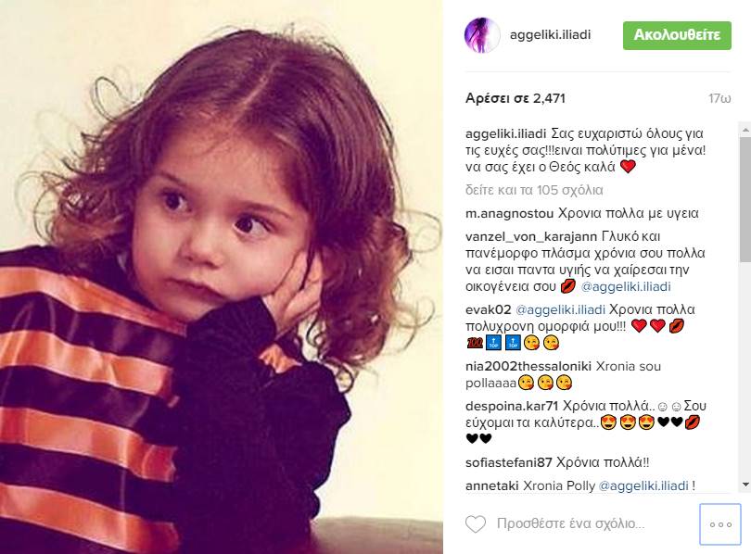
Task: Open sofiastefani87 commenter profile
Action: [509, 462]
